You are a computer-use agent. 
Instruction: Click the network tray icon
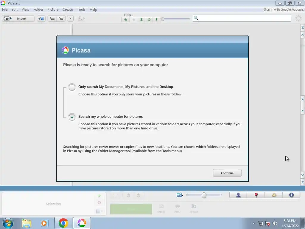click(260, 223)
